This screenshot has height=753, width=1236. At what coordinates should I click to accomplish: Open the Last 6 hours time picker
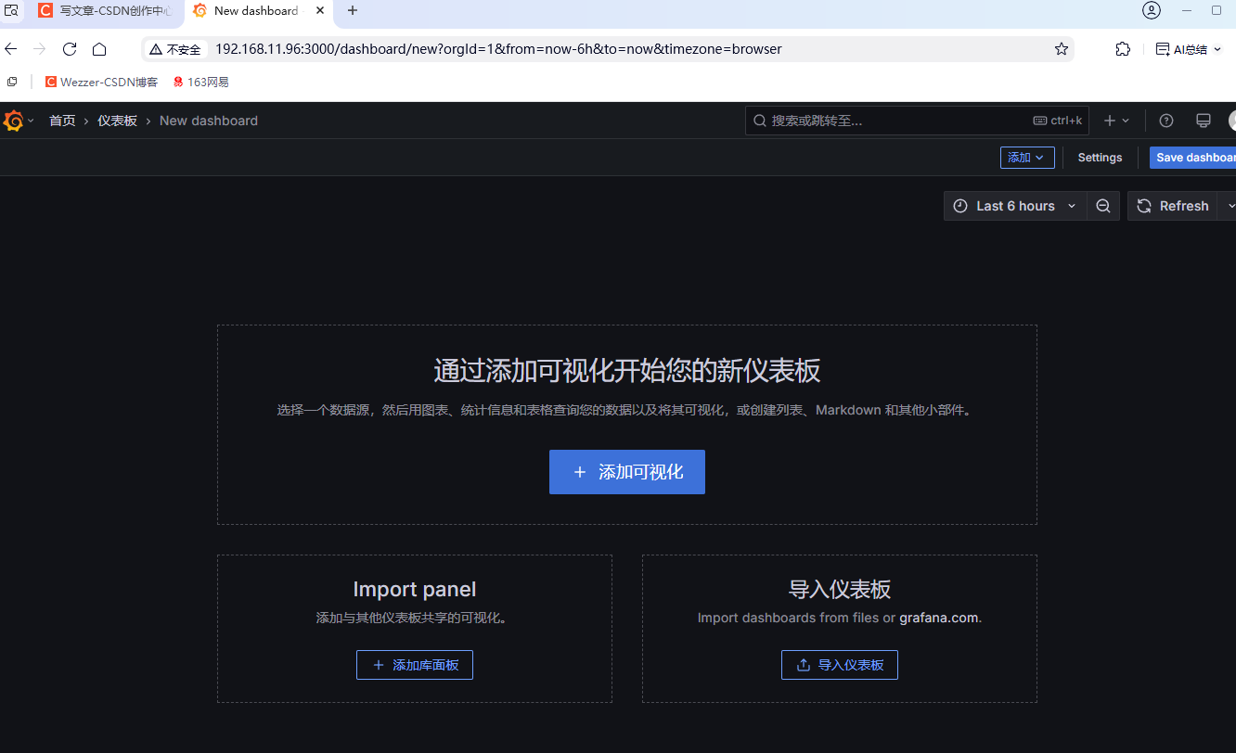[1014, 206]
